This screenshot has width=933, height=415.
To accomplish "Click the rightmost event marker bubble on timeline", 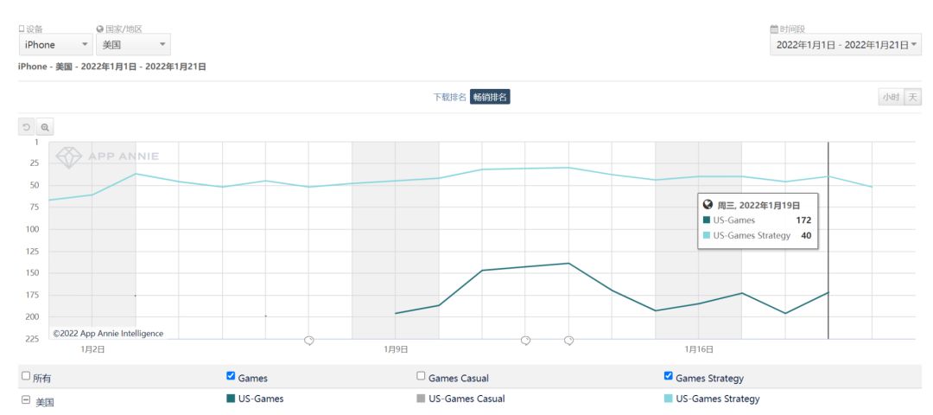I will [568, 341].
